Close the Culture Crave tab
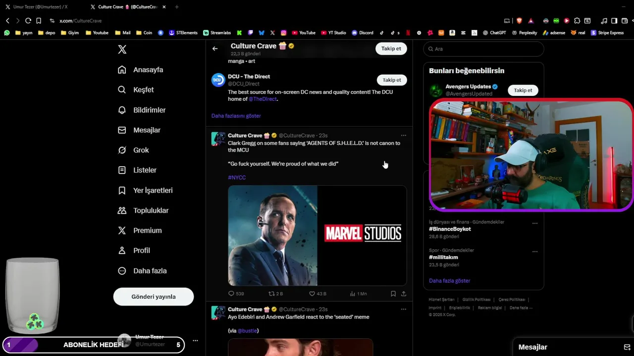Screen dimensions: 634x356 pyautogui.click(x=164, y=7)
